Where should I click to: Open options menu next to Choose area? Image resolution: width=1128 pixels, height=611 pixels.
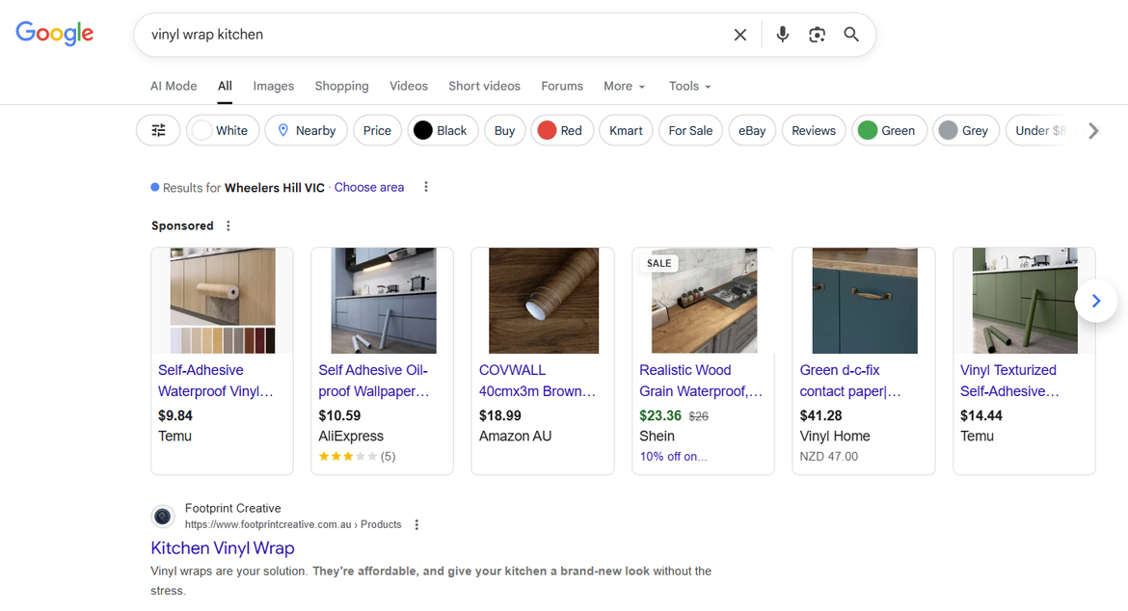pyautogui.click(x=426, y=187)
